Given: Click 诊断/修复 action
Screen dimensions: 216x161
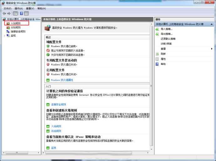Looking at the screenshot, I should pyautogui.click(x=166, y=44).
